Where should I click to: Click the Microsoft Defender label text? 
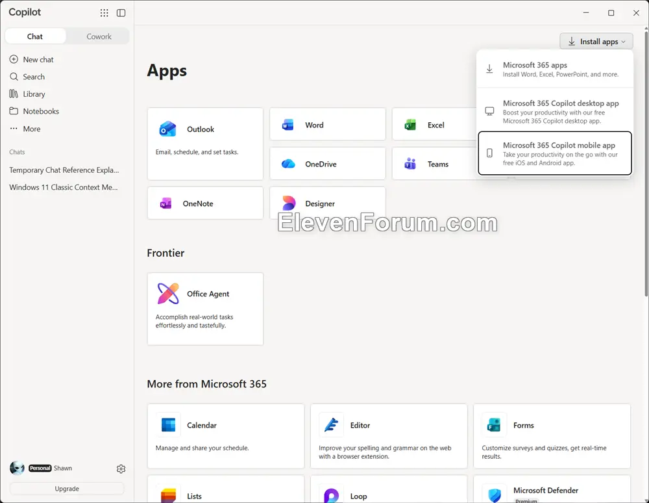coord(546,490)
